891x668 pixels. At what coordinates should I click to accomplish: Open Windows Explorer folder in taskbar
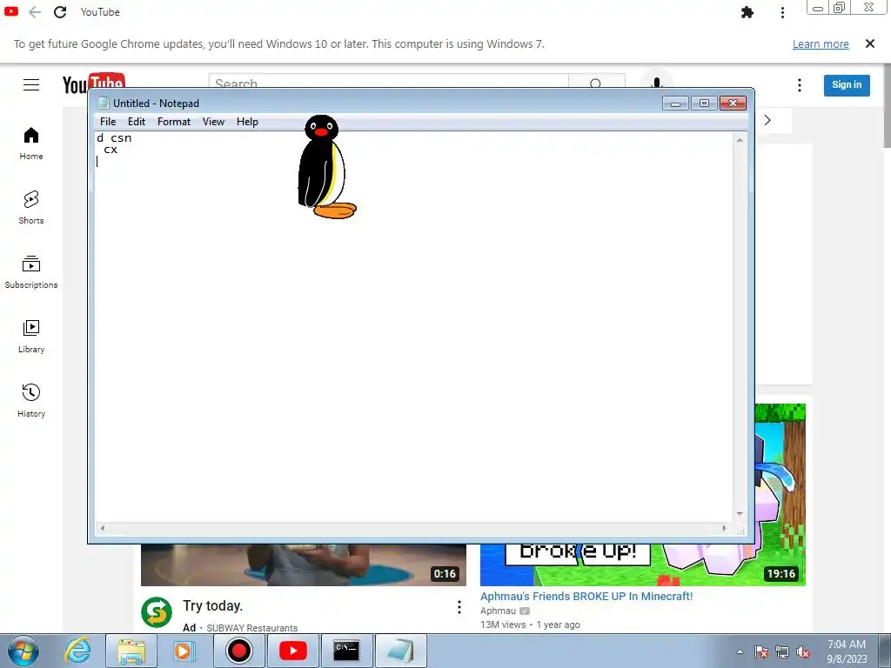click(x=131, y=651)
